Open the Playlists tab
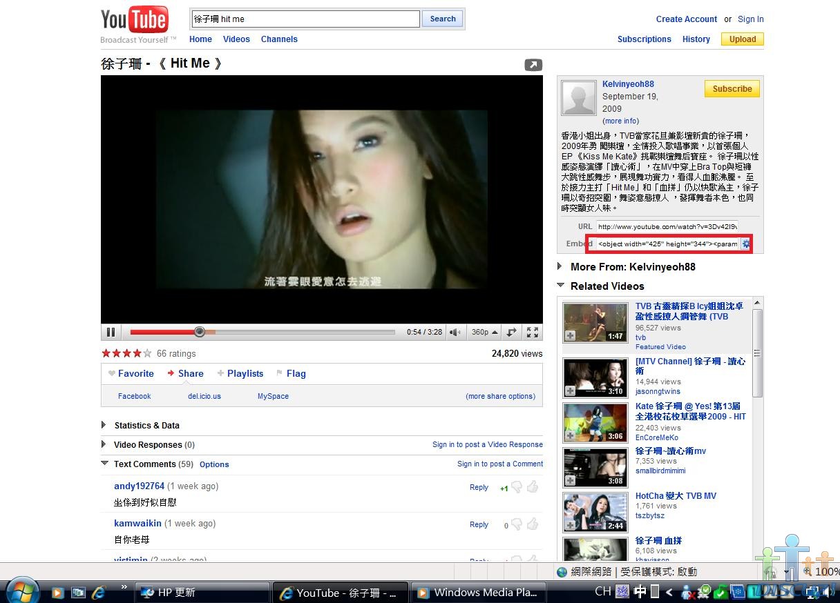840x603 pixels. tap(240, 373)
